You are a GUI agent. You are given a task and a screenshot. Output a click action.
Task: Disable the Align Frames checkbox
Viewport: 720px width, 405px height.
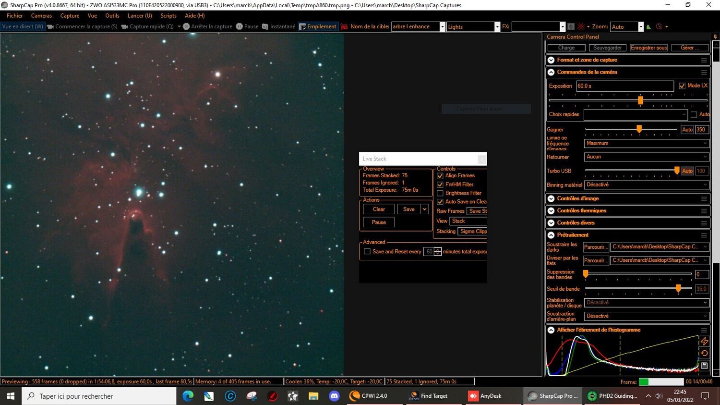440,175
